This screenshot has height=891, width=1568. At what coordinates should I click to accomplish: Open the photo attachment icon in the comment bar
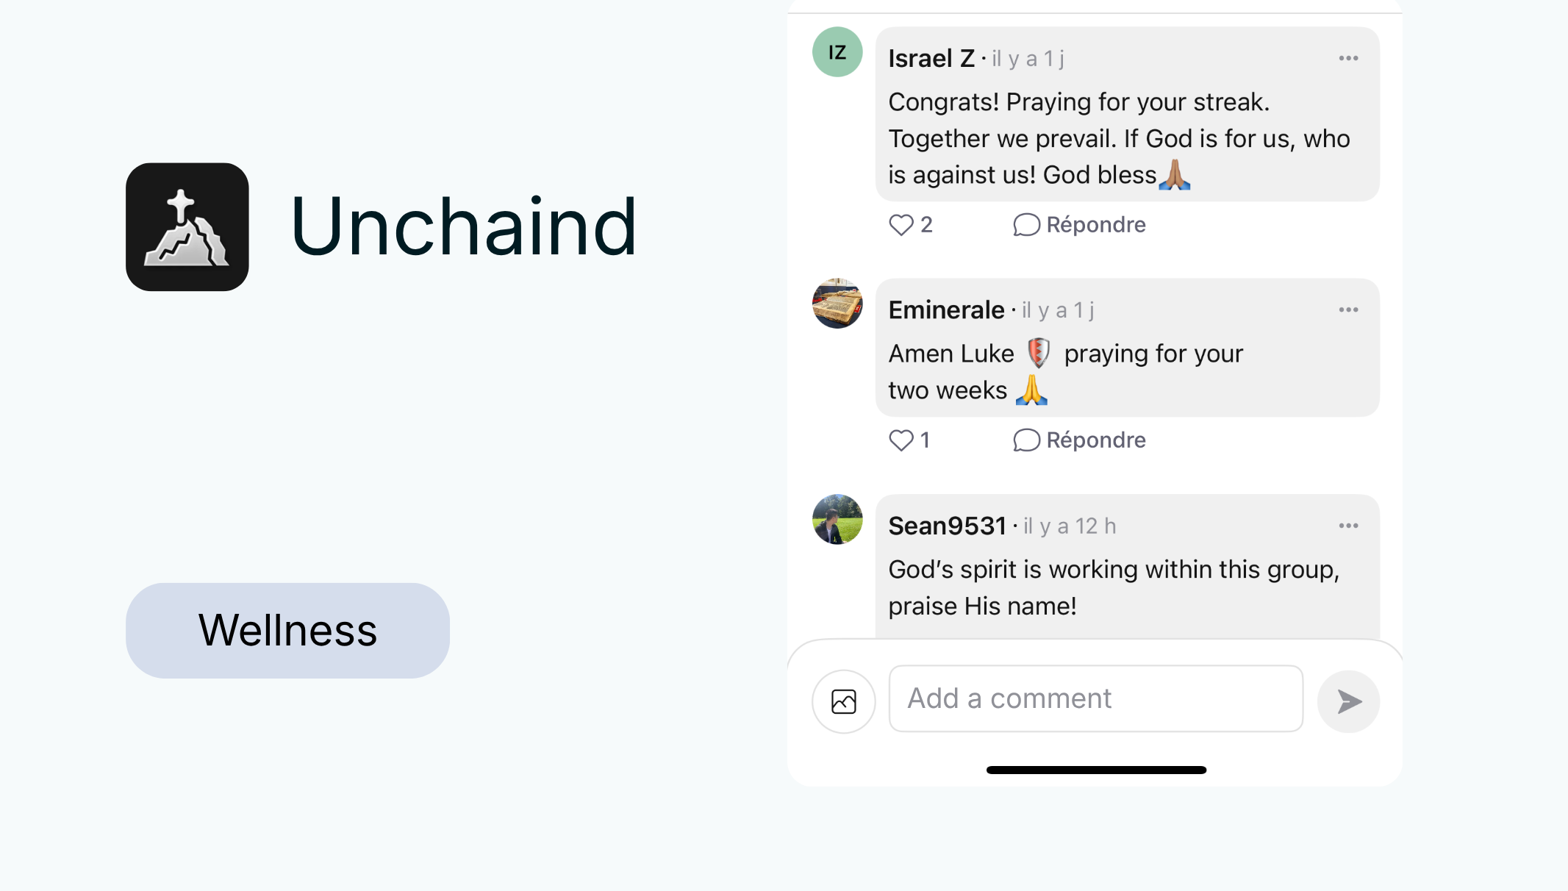[x=843, y=700]
